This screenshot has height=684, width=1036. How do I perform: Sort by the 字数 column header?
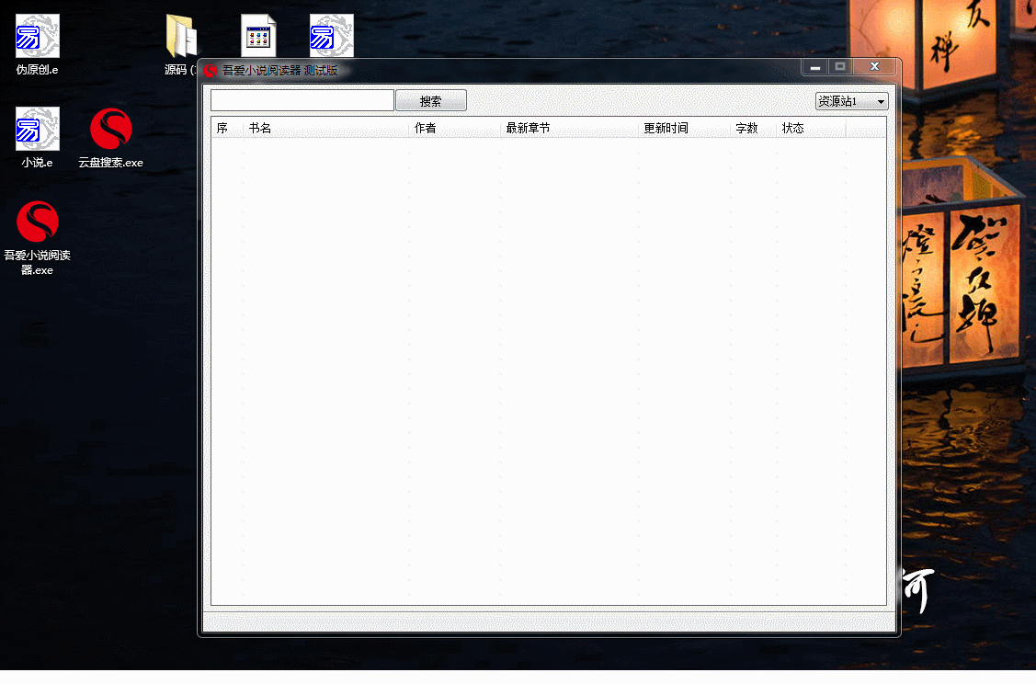(x=753, y=129)
